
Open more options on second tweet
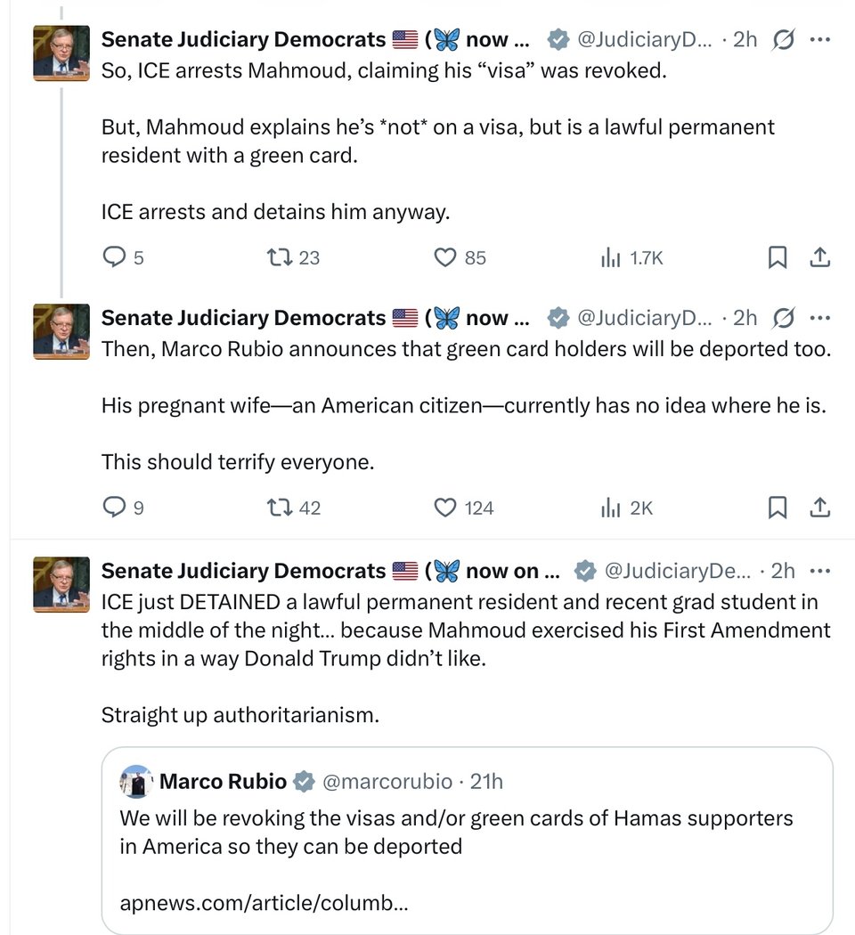coord(821,318)
